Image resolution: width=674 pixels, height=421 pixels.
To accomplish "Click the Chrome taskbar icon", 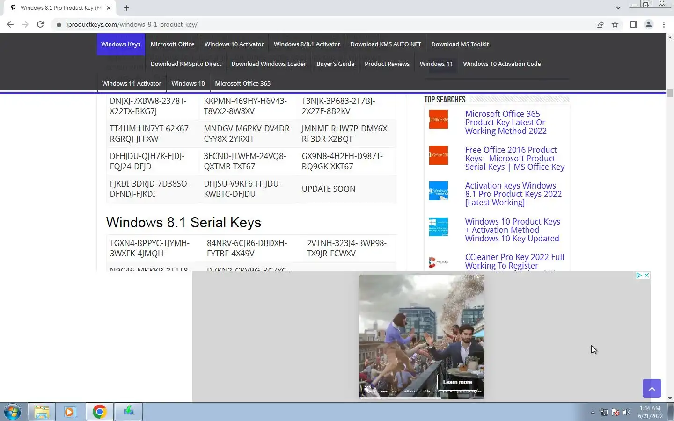I will pos(99,412).
